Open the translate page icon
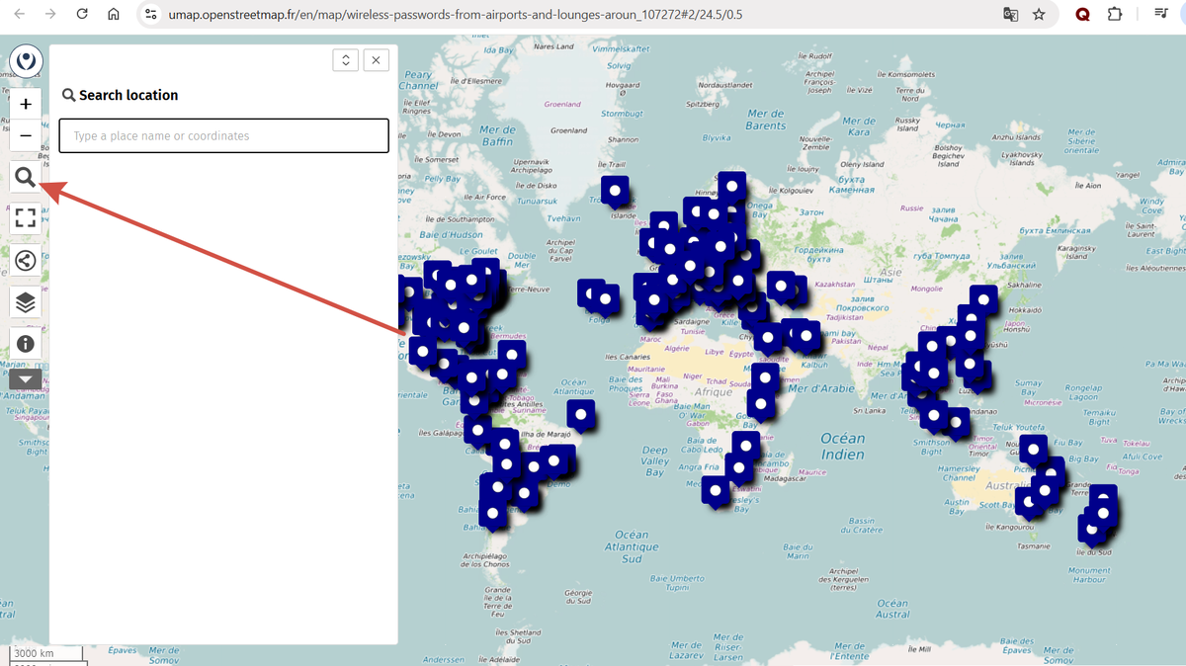 (1010, 15)
